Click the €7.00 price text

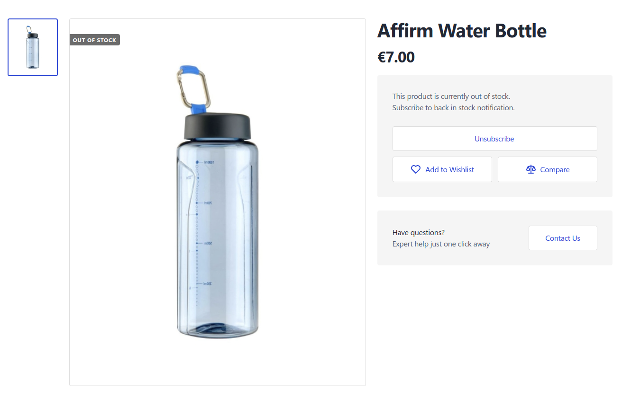396,57
